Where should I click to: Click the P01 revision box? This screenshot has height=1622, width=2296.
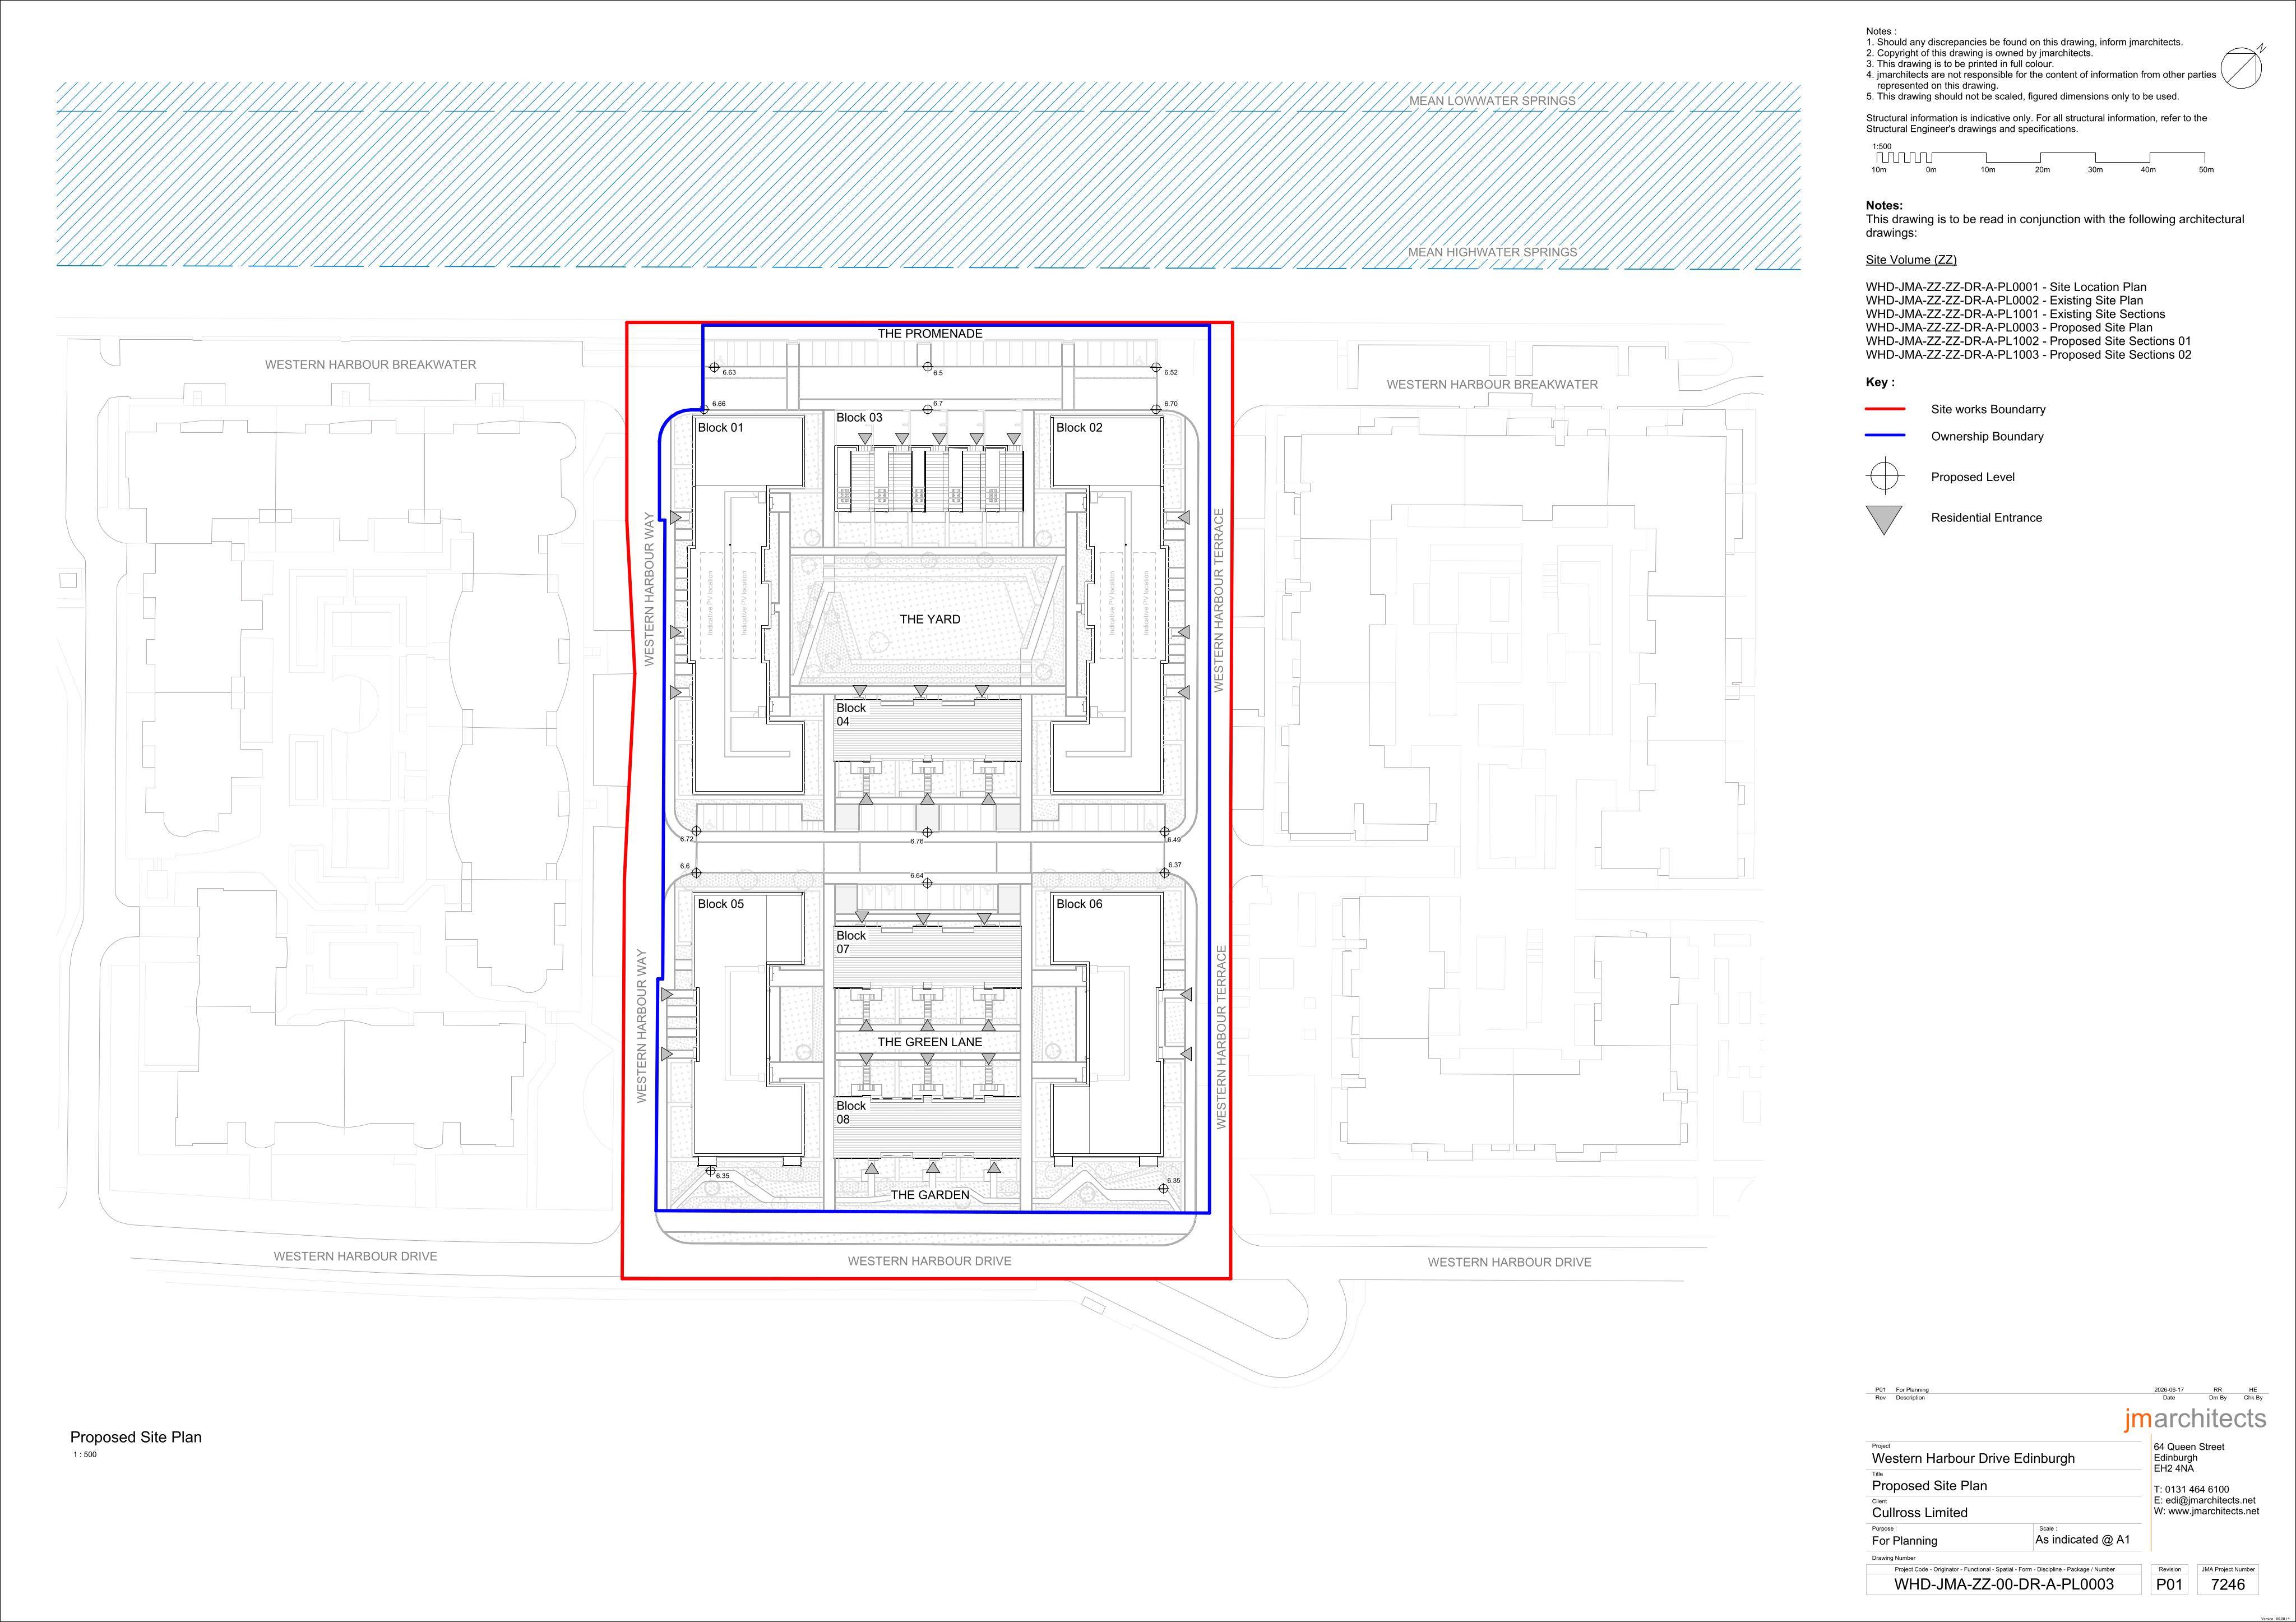[x=2169, y=1584]
